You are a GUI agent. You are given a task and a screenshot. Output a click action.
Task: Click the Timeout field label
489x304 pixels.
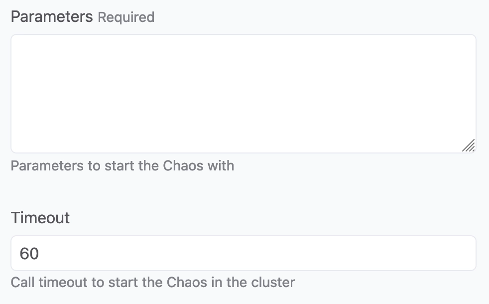click(40, 218)
